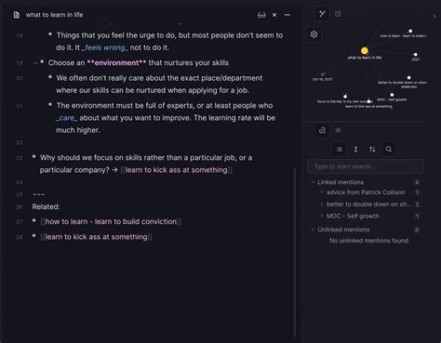Click the note file icon beside the title
Viewport: 441px width, 343px height.
[x=17, y=15]
